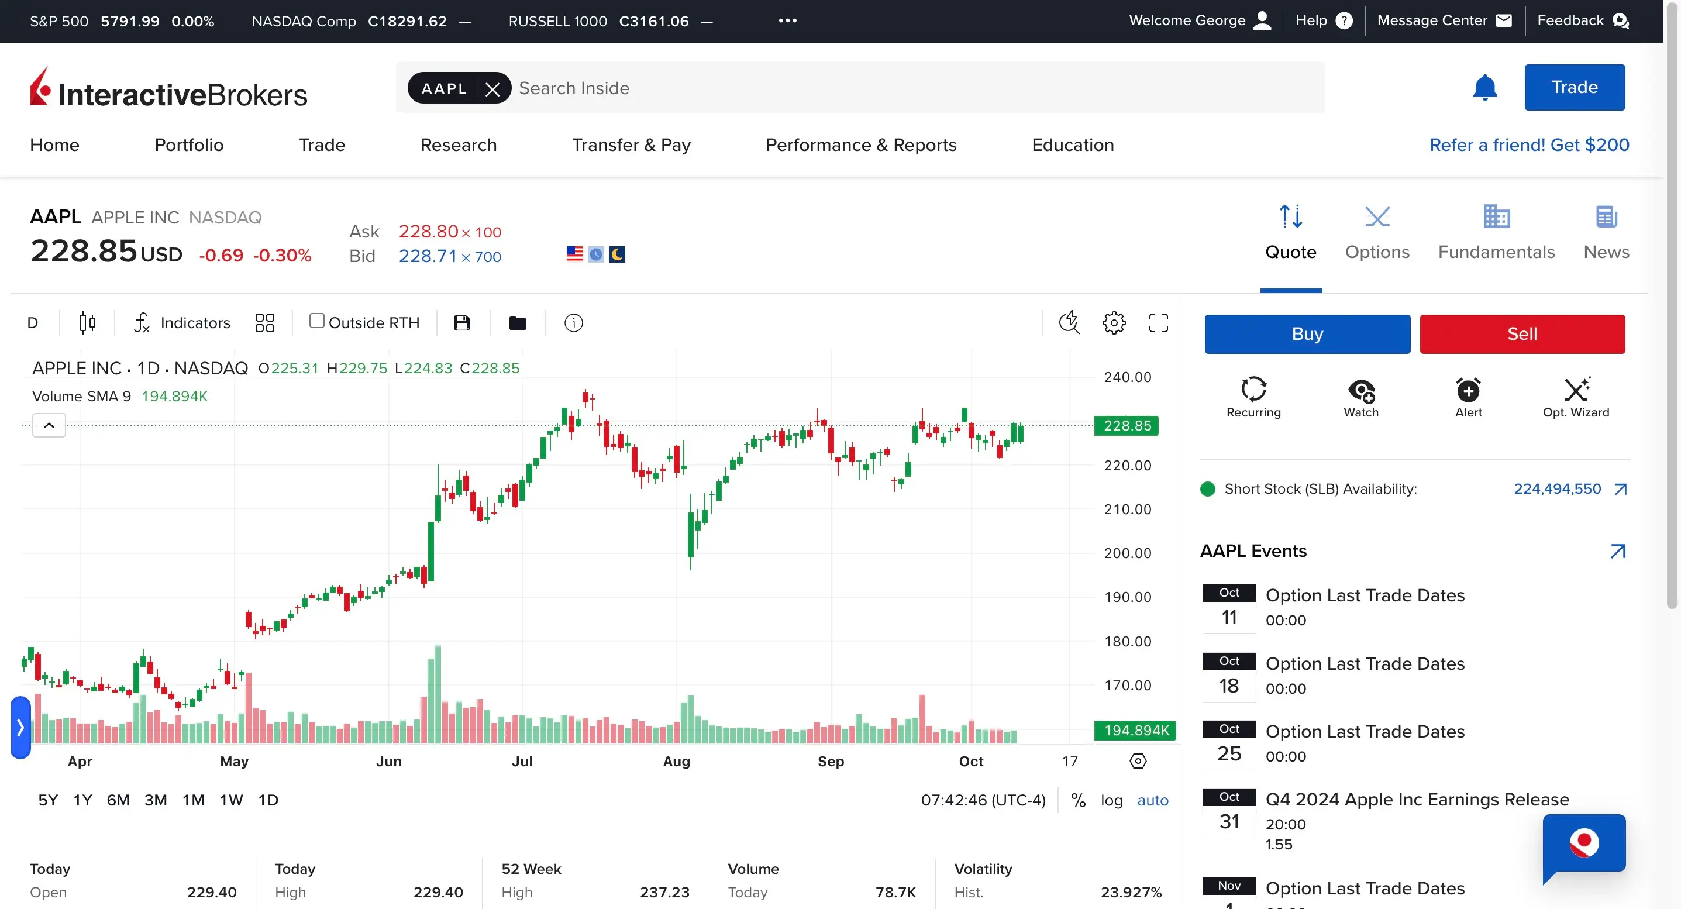Image resolution: width=1681 pixels, height=909 pixels.
Task: Toggle log scale on chart
Action: [x=1111, y=801]
